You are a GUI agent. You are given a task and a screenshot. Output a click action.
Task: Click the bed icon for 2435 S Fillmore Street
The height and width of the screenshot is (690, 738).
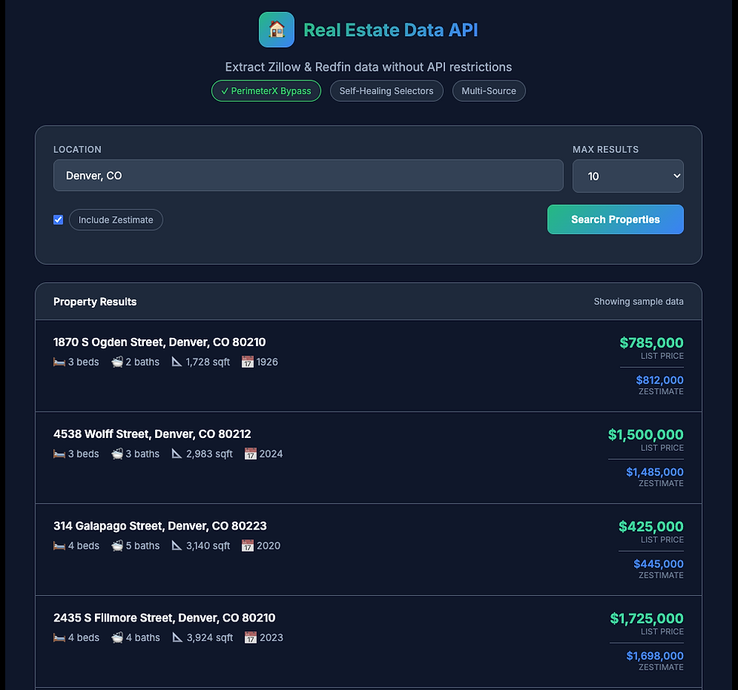click(x=59, y=638)
